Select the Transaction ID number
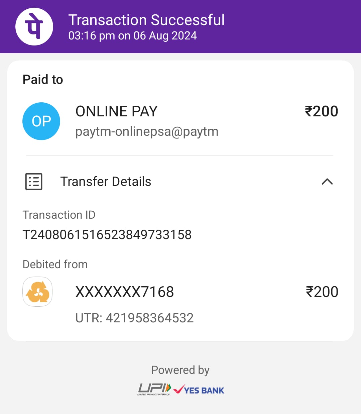Viewport: 361px width, 414px height. coord(107,235)
